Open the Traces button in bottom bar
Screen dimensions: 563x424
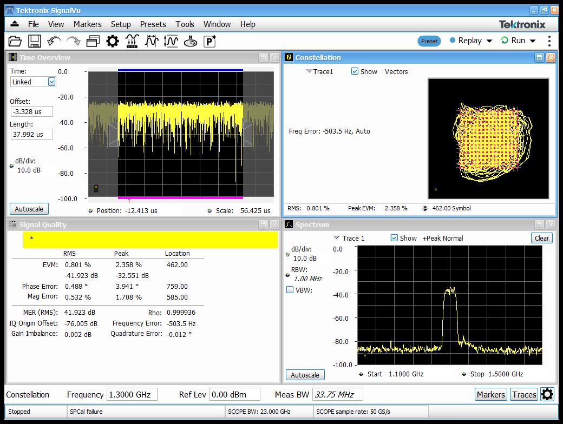(524, 395)
